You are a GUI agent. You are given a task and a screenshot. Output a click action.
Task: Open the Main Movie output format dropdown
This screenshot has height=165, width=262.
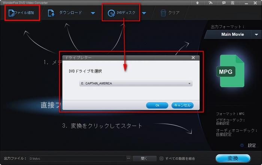pyautogui.click(x=256, y=34)
